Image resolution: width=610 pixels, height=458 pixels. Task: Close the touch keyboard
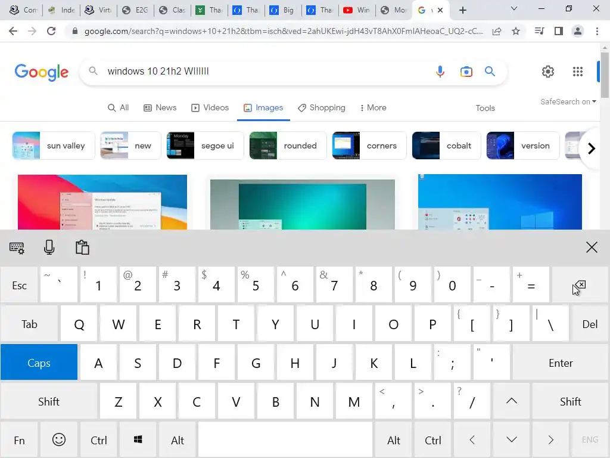[x=592, y=247]
